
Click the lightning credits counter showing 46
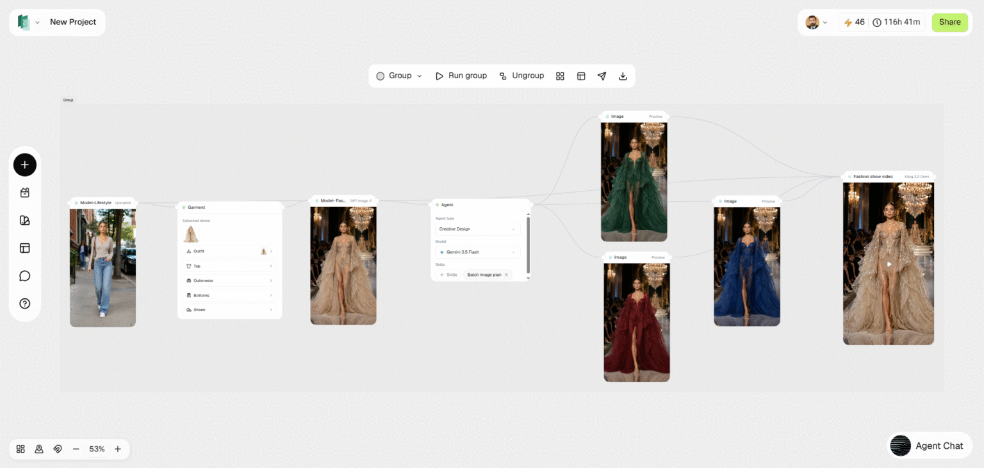[854, 22]
